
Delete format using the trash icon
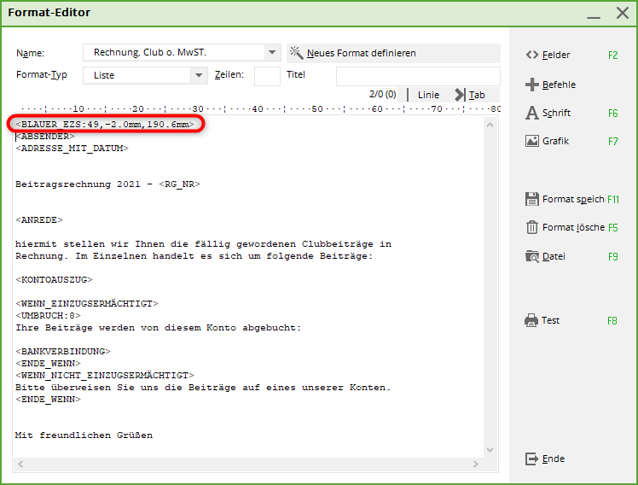(532, 227)
